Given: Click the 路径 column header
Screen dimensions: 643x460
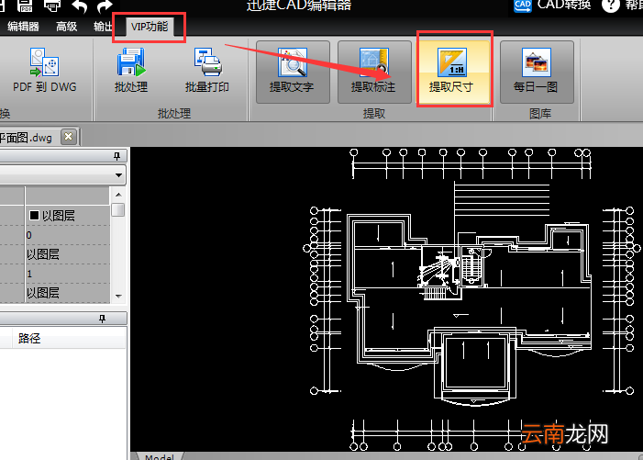Looking at the screenshot, I should (29, 339).
